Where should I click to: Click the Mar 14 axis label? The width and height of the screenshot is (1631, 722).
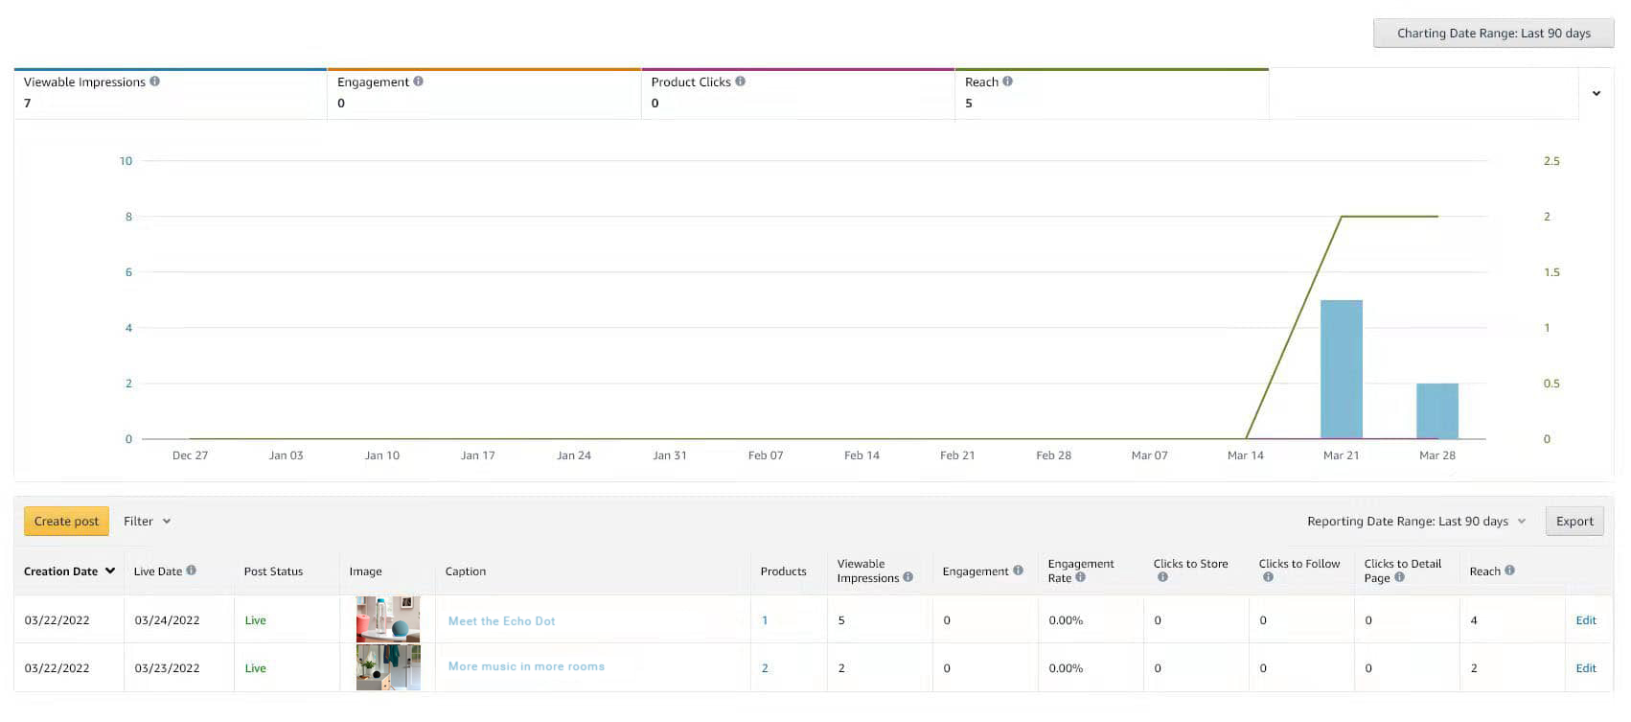(x=1245, y=455)
